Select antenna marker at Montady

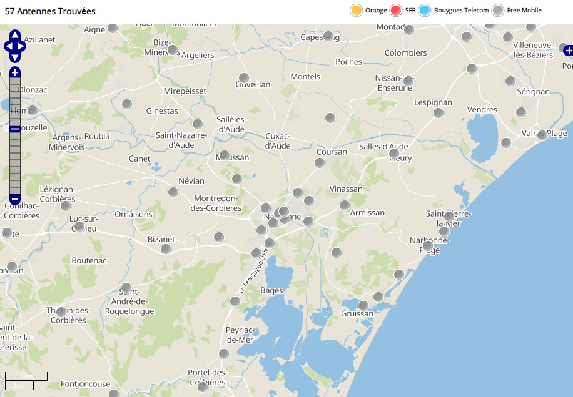click(409, 30)
